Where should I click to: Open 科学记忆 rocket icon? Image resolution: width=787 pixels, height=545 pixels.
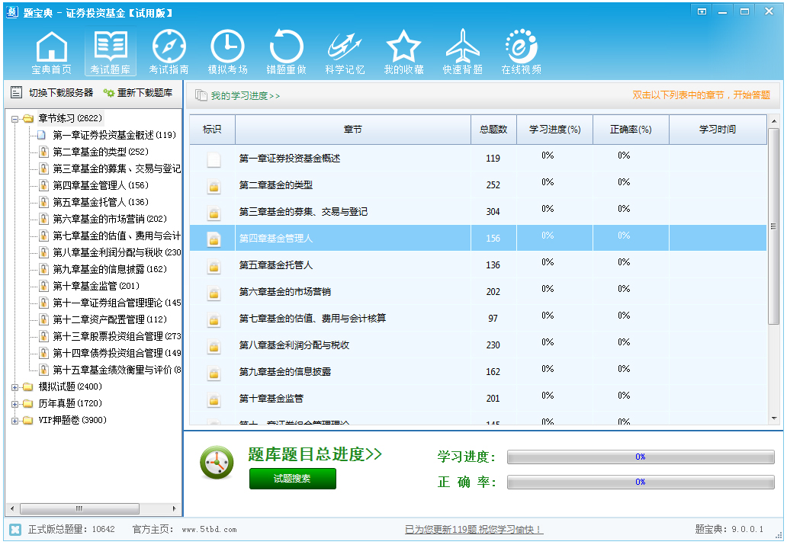(345, 52)
